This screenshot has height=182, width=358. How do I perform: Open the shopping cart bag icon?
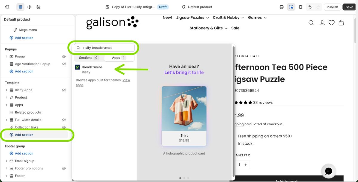pyautogui.click(x=341, y=23)
